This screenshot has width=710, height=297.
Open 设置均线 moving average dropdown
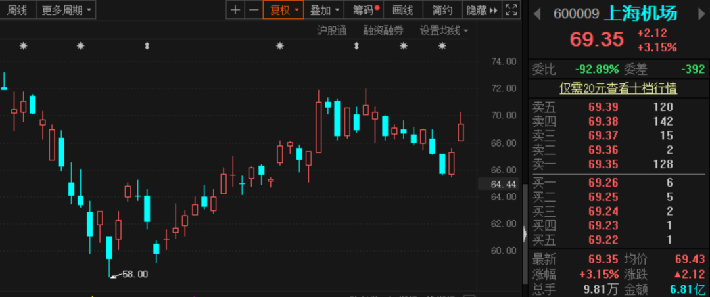click(x=444, y=31)
